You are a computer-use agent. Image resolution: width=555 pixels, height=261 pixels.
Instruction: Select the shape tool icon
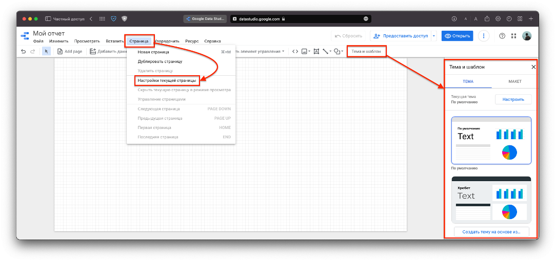(x=337, y=52)
